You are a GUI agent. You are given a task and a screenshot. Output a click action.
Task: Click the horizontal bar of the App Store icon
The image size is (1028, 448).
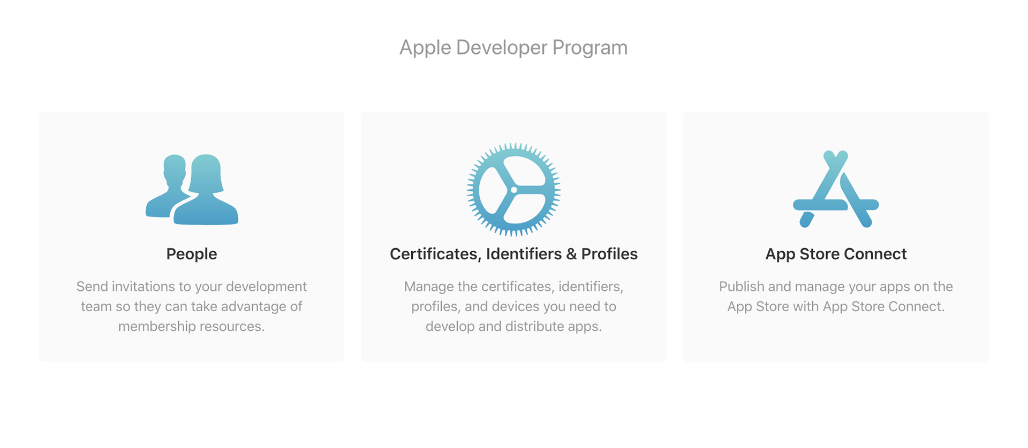(836, 204)
